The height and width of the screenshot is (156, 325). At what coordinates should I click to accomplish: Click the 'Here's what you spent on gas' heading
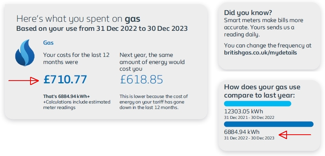click(78, 19)
